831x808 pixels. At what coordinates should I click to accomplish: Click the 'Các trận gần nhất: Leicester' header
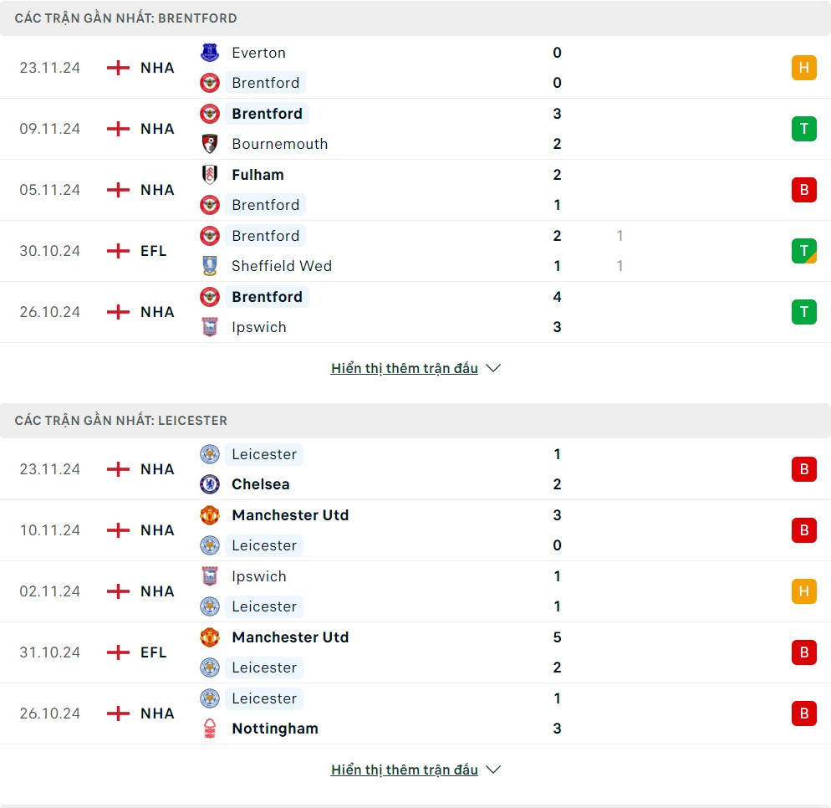(x=121, y=420)
